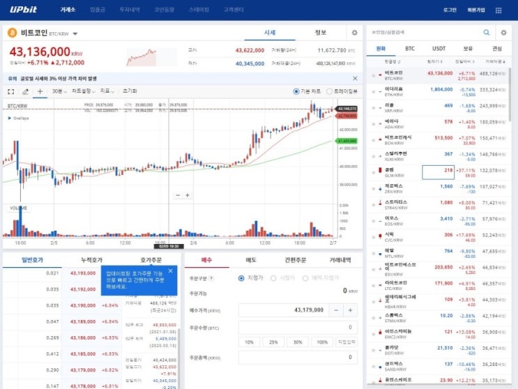Switch to the sell (매도) tab
518x389 pixels.
pyautogui.click(x=251, y=260)
